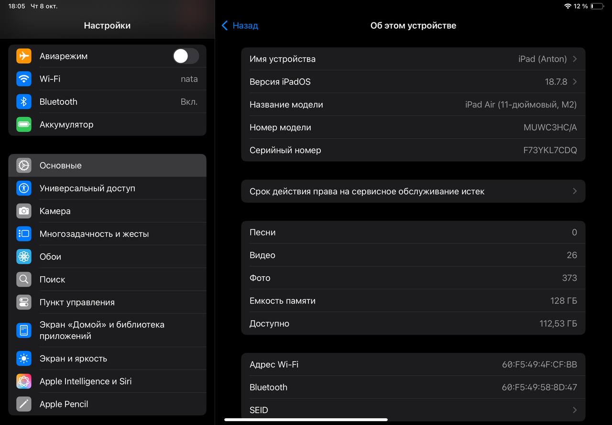Tap the Видео count 26
The image size is (612, 425).
572,255
